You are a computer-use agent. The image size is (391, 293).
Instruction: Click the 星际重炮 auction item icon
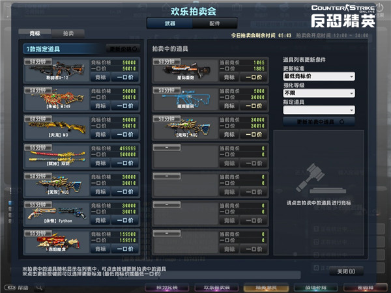186,69
